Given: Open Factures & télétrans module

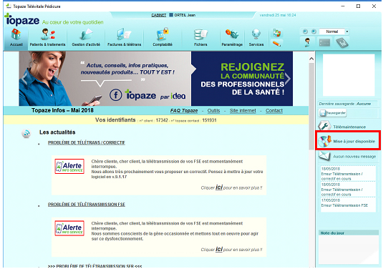Looking at the screenshot, I should point(124,37).
